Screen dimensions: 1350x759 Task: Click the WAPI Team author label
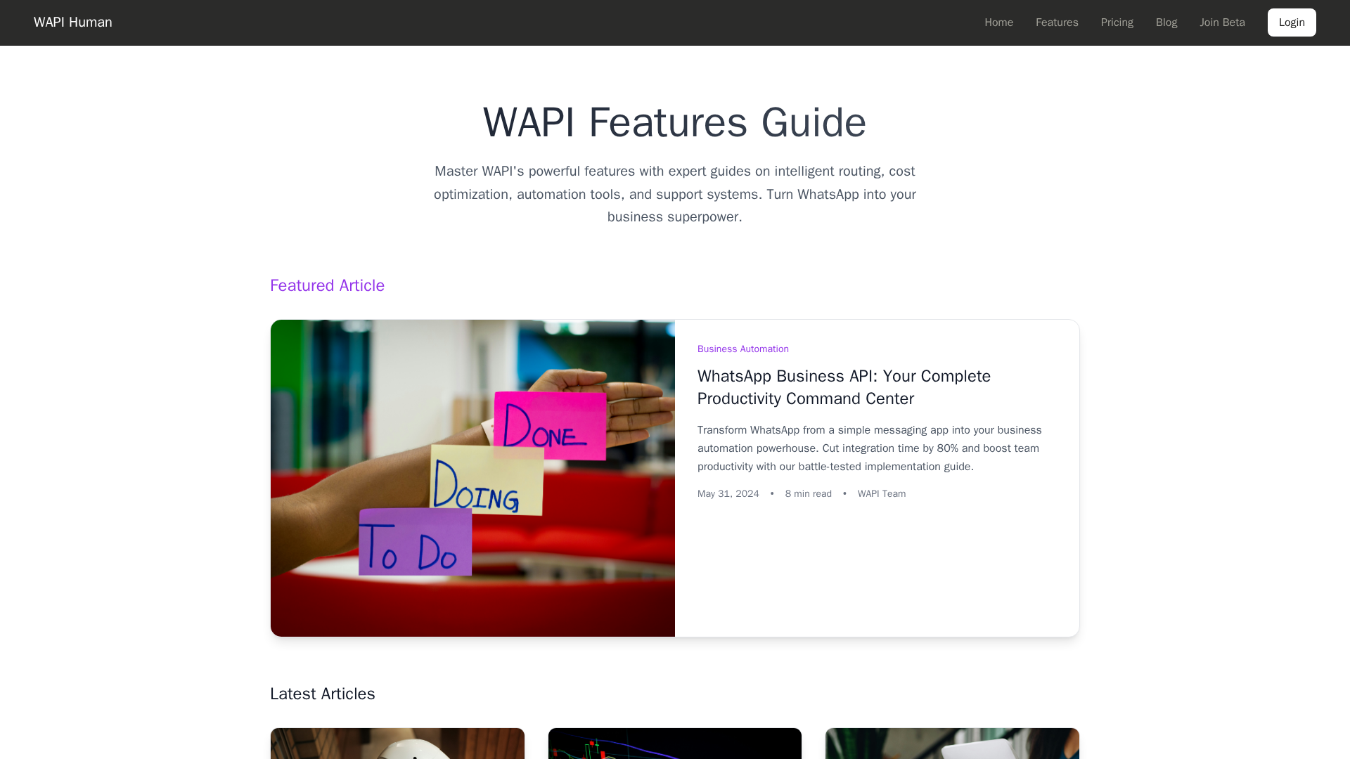coord(882,494)
